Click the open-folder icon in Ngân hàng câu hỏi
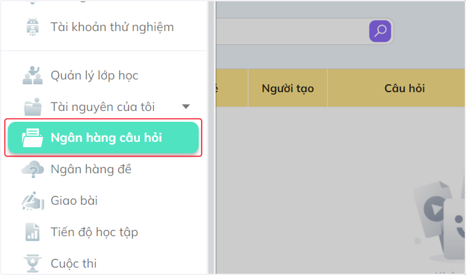 (x=33, y=138)
